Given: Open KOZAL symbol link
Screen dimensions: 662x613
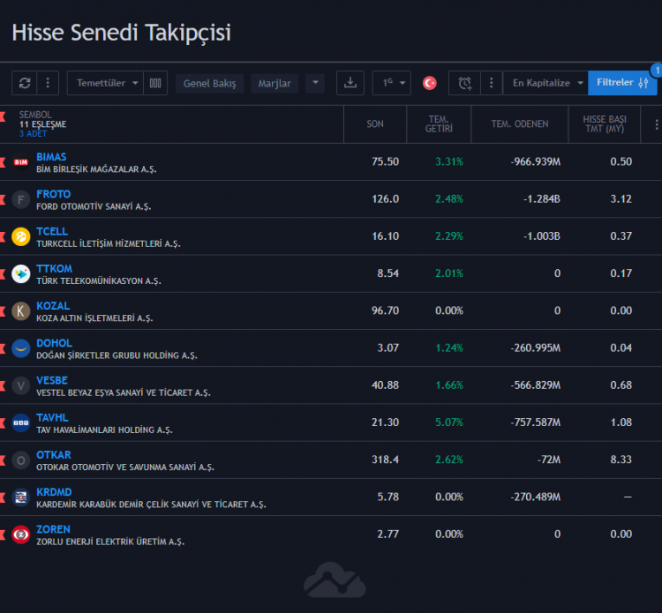Looking at the screenshot, I should 53,306.
